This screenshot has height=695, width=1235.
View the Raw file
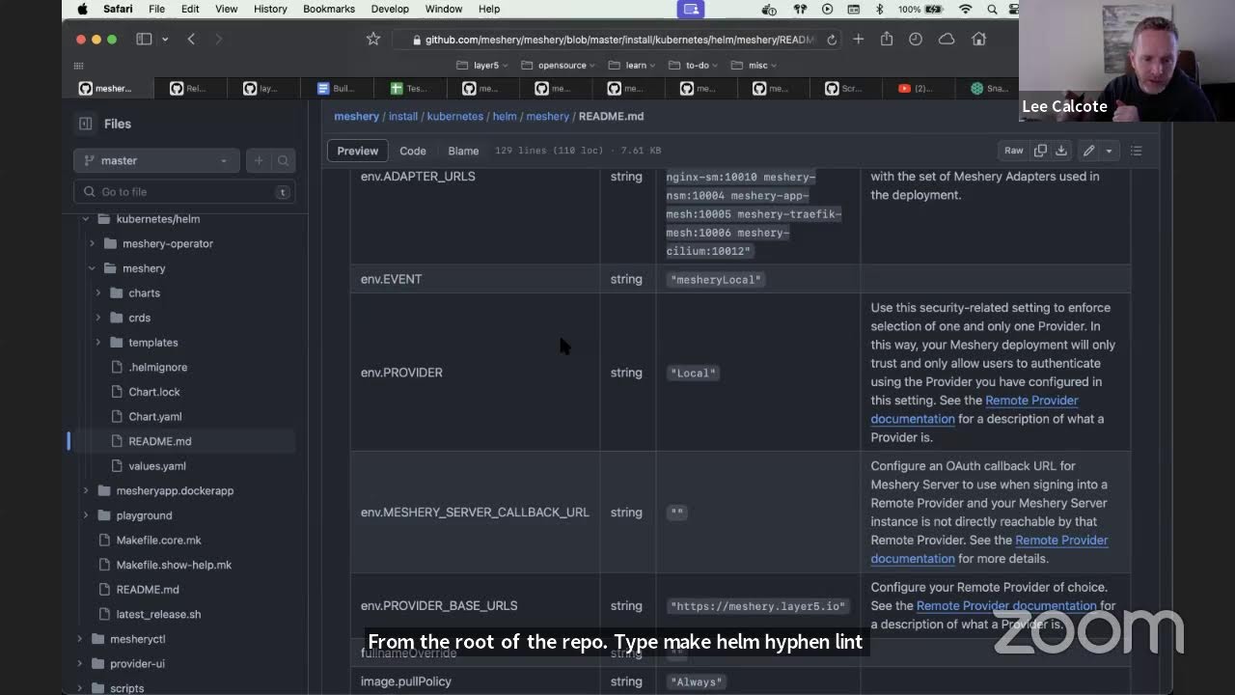point(1013,151)
